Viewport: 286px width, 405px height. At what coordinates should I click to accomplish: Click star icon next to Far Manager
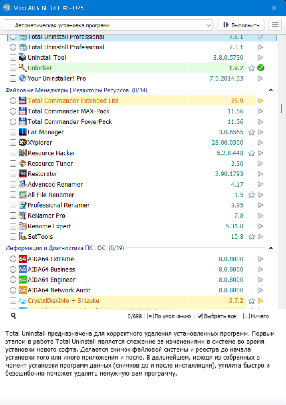coord(251,132)
